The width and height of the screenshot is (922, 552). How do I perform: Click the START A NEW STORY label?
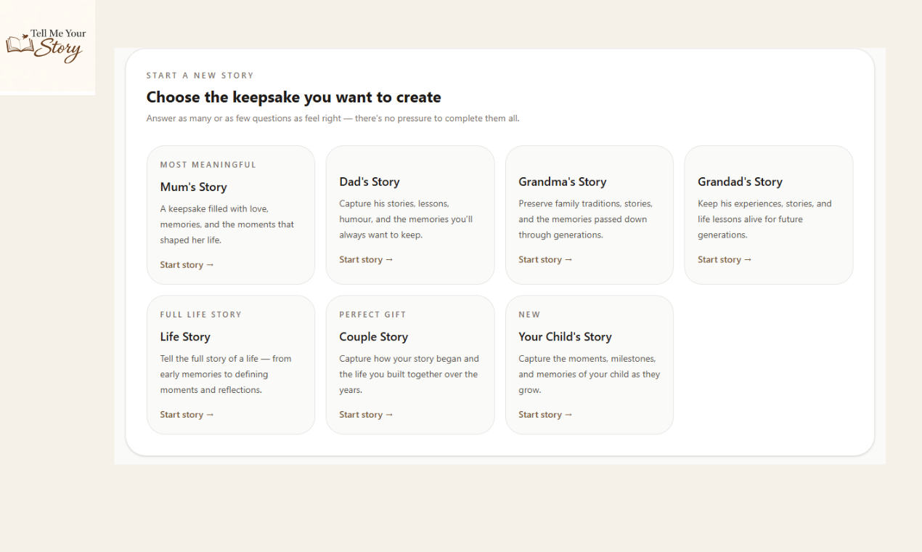click(x=200, y=76)
